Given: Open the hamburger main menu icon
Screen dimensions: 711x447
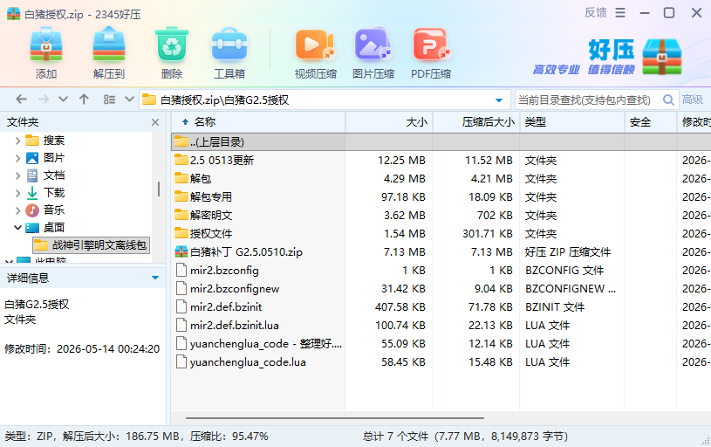Looking at the screenshot, I should 620,13.
